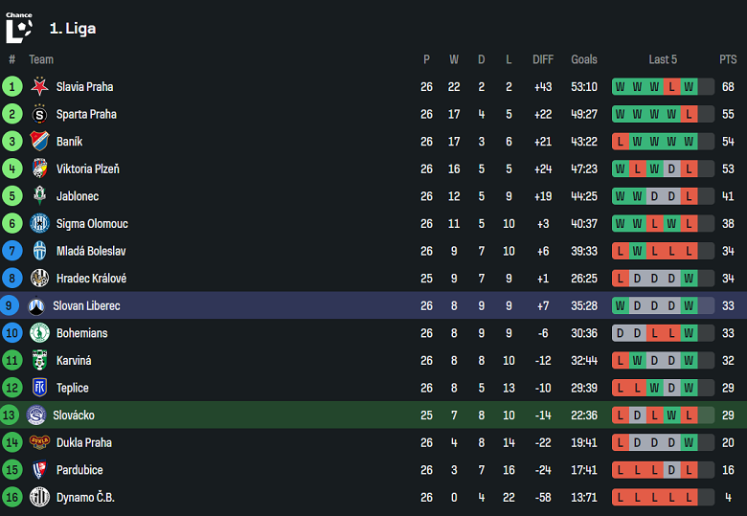Click the Jablonec club crest
The height and width of the screenshot is (516, 747).
(39, 196)
